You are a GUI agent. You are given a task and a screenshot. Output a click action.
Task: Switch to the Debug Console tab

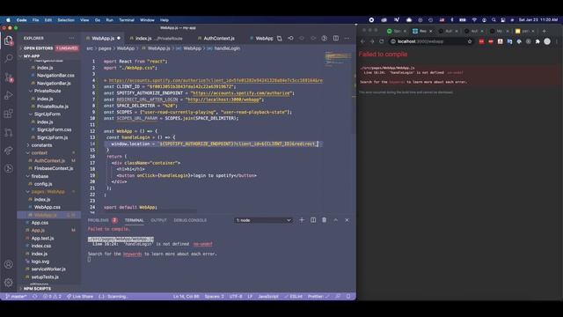click(x=190, y=220)
